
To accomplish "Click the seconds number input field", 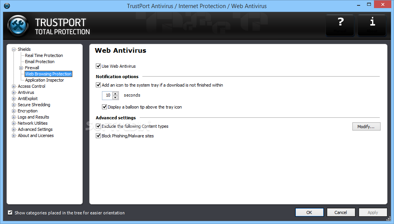I will pos(108,95).
